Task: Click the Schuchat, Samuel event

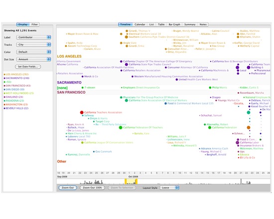Action: [x=211, y=115]
